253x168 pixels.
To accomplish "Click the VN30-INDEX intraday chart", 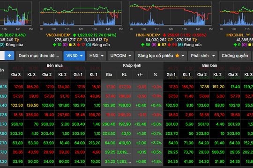I will click(x=81, y=14).
